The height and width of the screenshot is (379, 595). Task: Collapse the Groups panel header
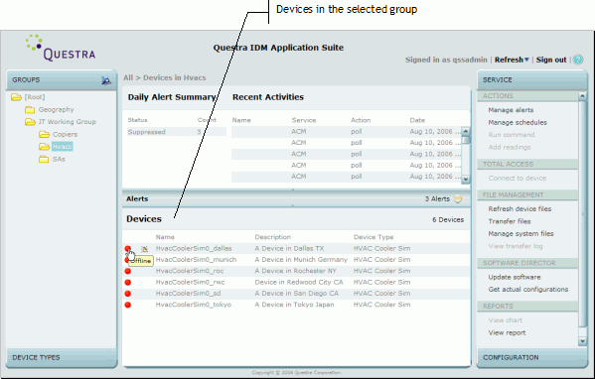(x=62, y=80)
